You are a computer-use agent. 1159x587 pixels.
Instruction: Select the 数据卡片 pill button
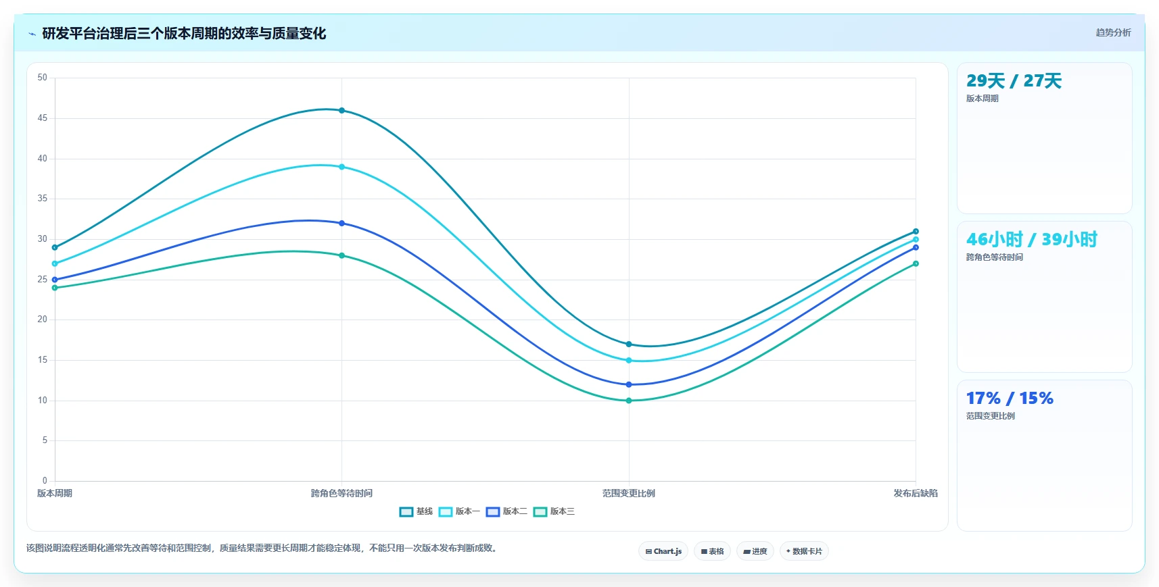[804, 551]
